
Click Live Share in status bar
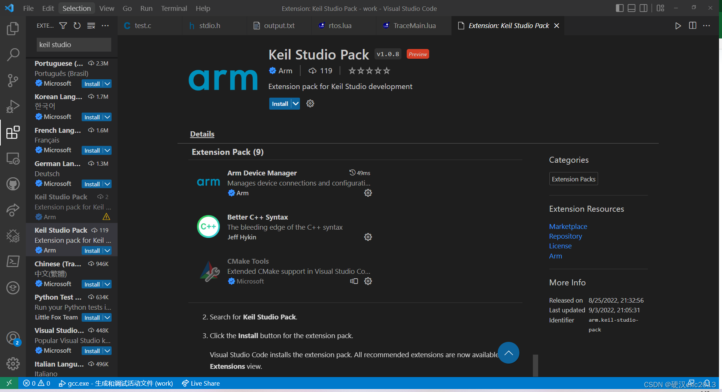201,383
